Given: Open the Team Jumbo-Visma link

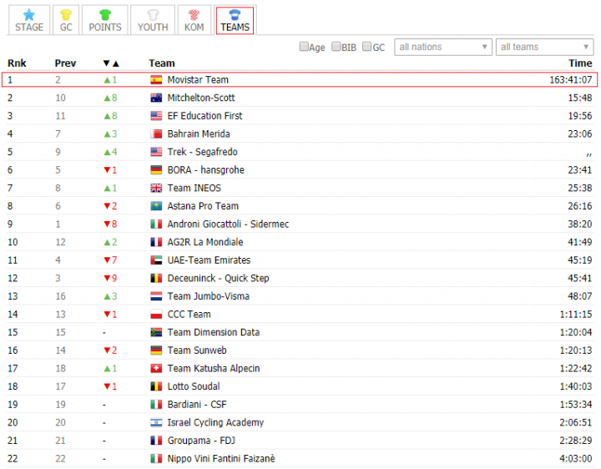Looking at the screenshot, I should pos(208,296).
